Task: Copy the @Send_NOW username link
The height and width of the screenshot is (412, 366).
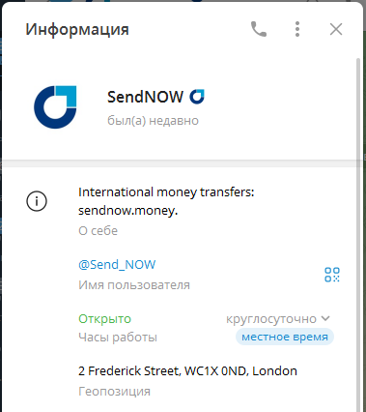Action: (x=117, y=265)
